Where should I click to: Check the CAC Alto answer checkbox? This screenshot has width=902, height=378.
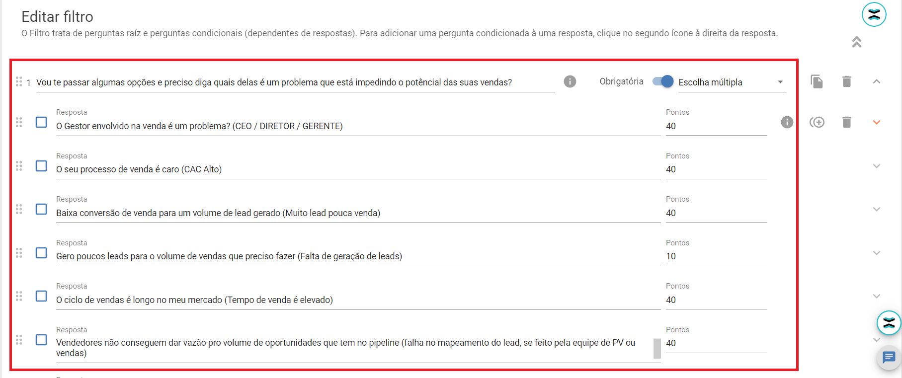(x=41, y=166)
